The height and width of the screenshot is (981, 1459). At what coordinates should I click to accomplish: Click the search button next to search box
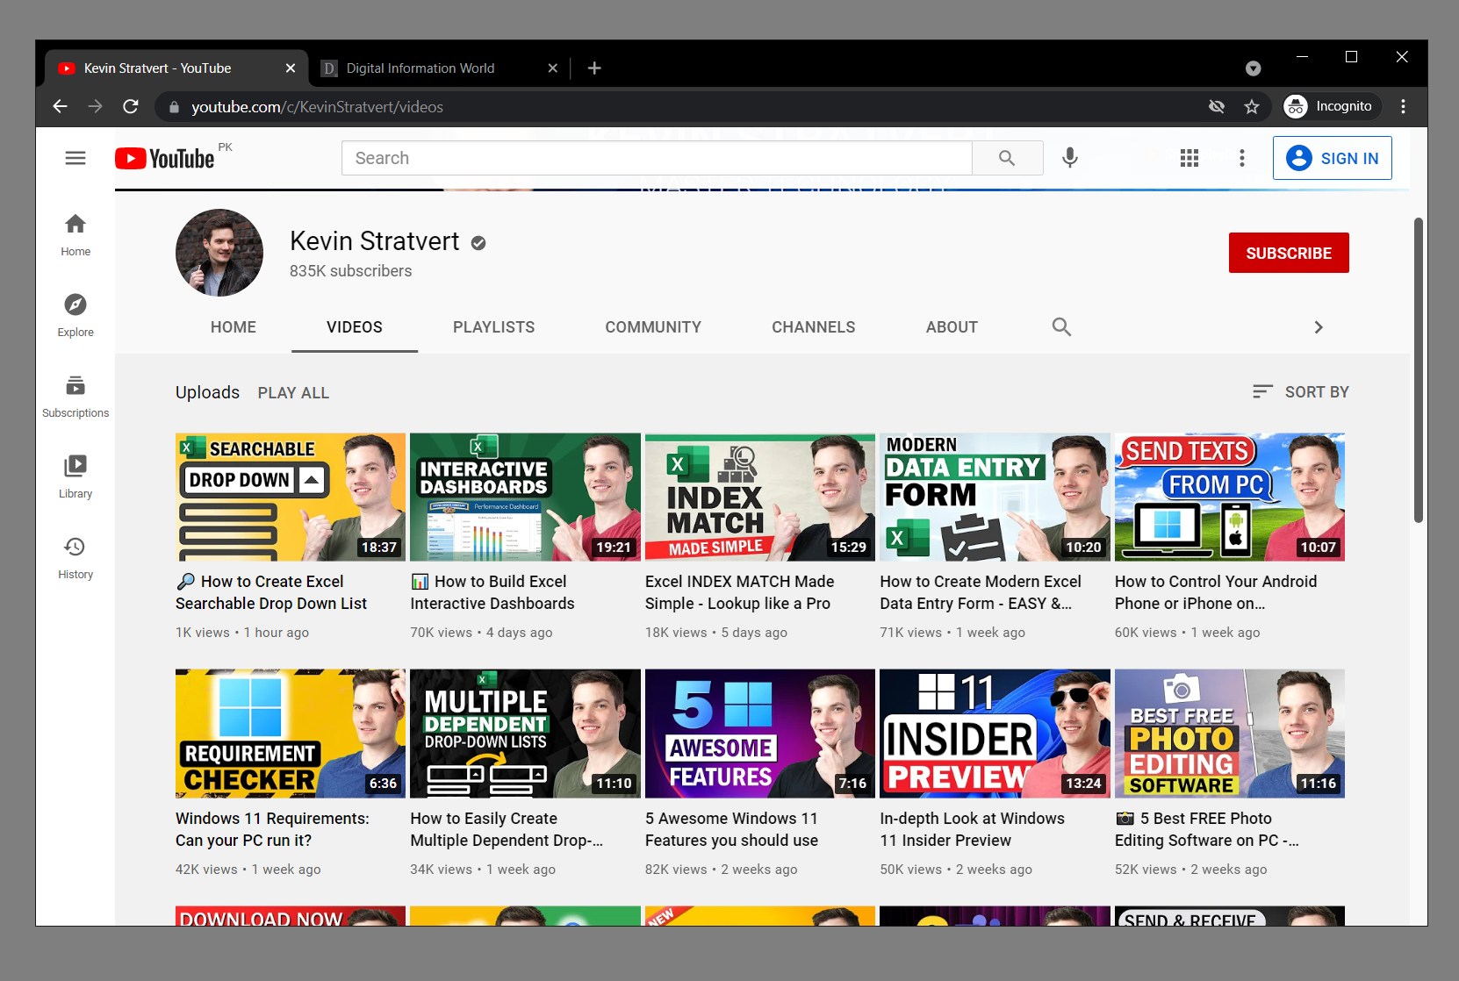coord(1007,158)
